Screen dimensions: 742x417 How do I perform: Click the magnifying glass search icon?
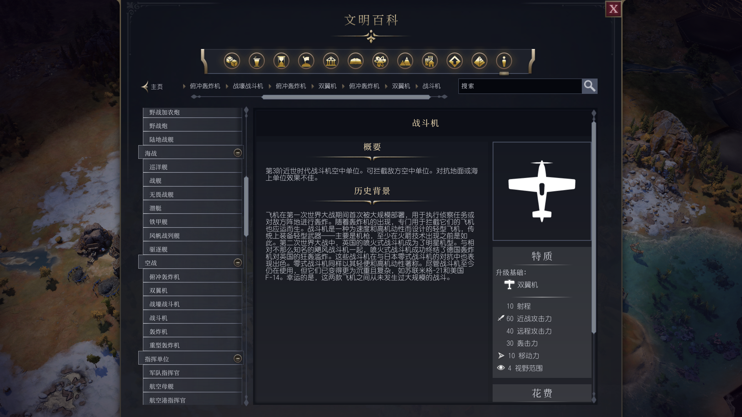589,86
